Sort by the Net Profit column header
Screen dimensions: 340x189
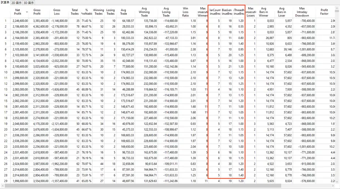point(17,11)
